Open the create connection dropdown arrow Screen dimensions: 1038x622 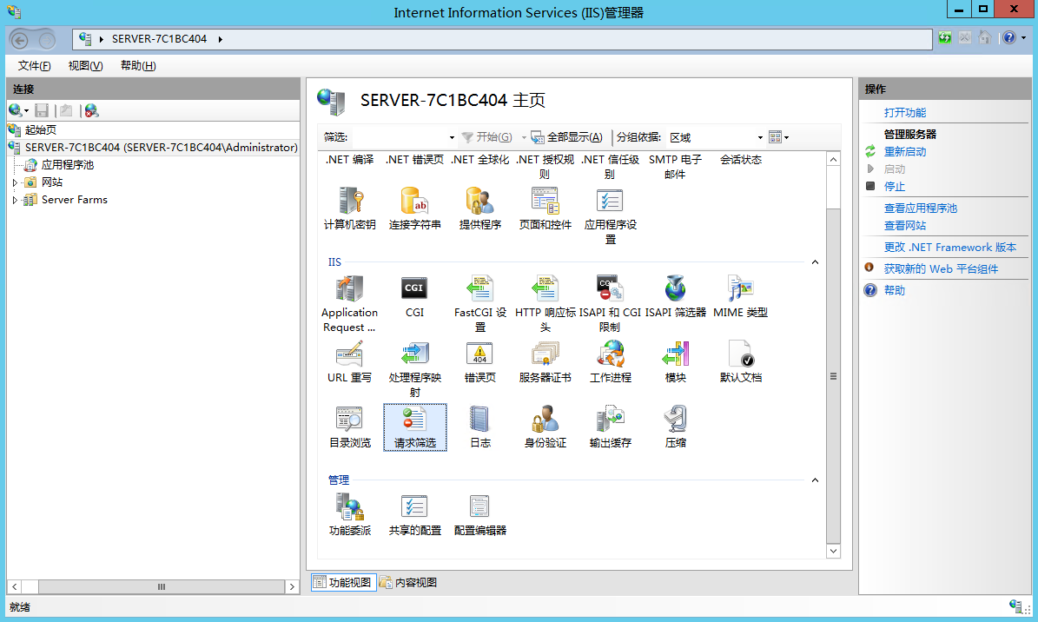click(x=26, y=111)
